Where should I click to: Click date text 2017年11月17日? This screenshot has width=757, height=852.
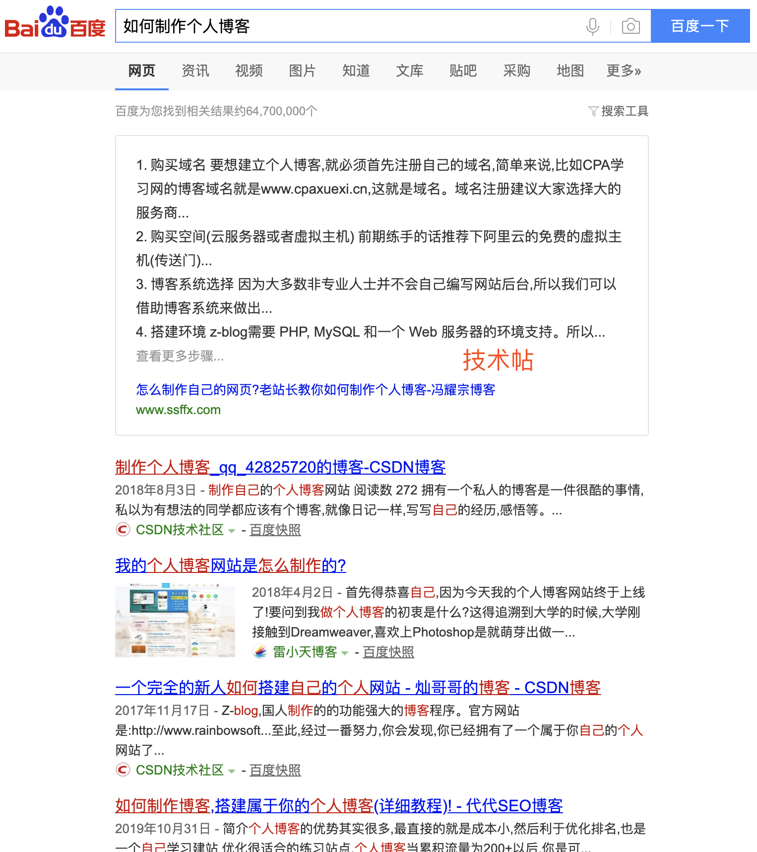point(162,711)
